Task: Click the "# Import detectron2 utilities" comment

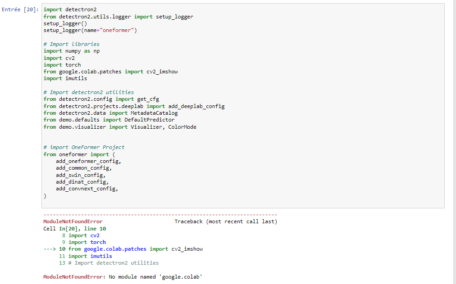Action: [x=88, y=92]
